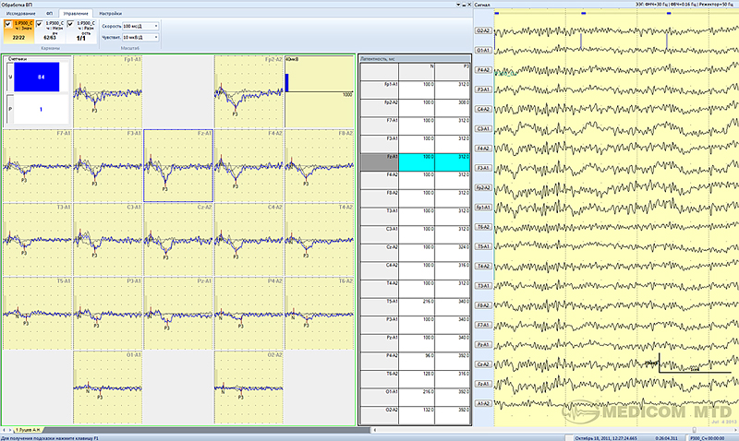The width and height of the screenshot is (739, 441).
Task: Click the T4-A2 channel label in Сигнал panel
Action: (x=483, y=266)
